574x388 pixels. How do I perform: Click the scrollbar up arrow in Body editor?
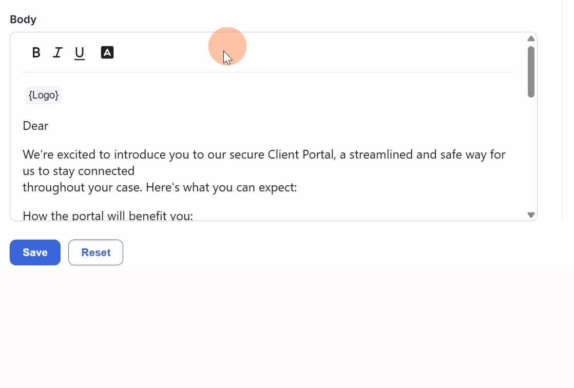(x=531, y=39)
